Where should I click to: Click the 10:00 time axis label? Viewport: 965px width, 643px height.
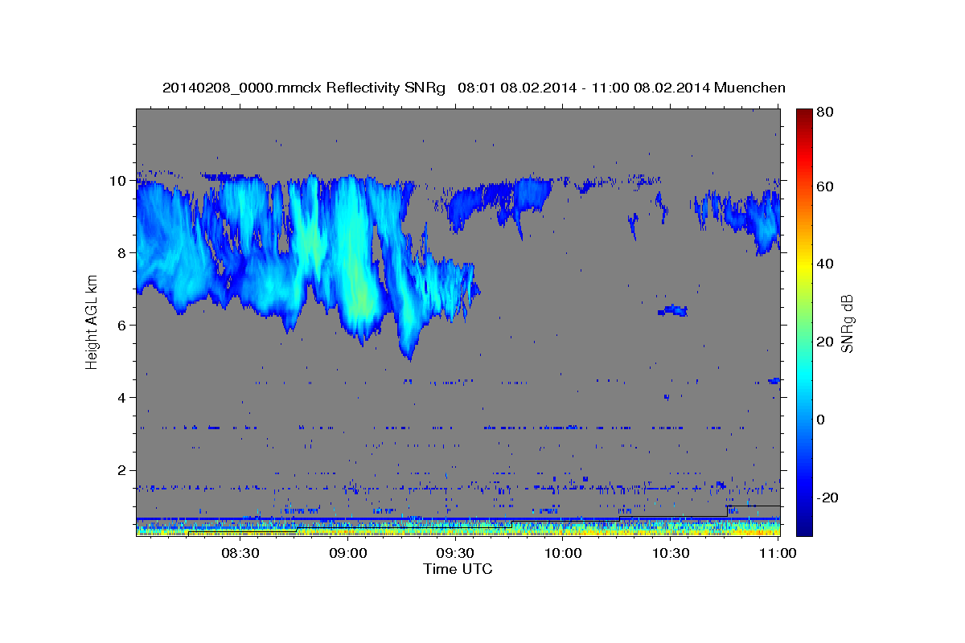click(563, 553)
